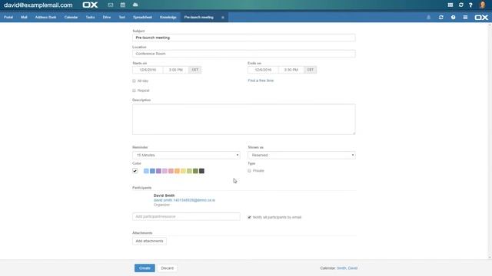Click the cloud drive icon in header
This screenshot has height=276, width=492.
[135, 5]
